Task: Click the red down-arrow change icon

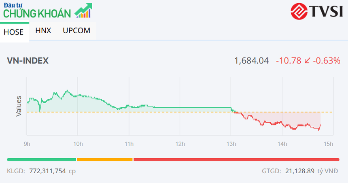Action: pos(307,61)
